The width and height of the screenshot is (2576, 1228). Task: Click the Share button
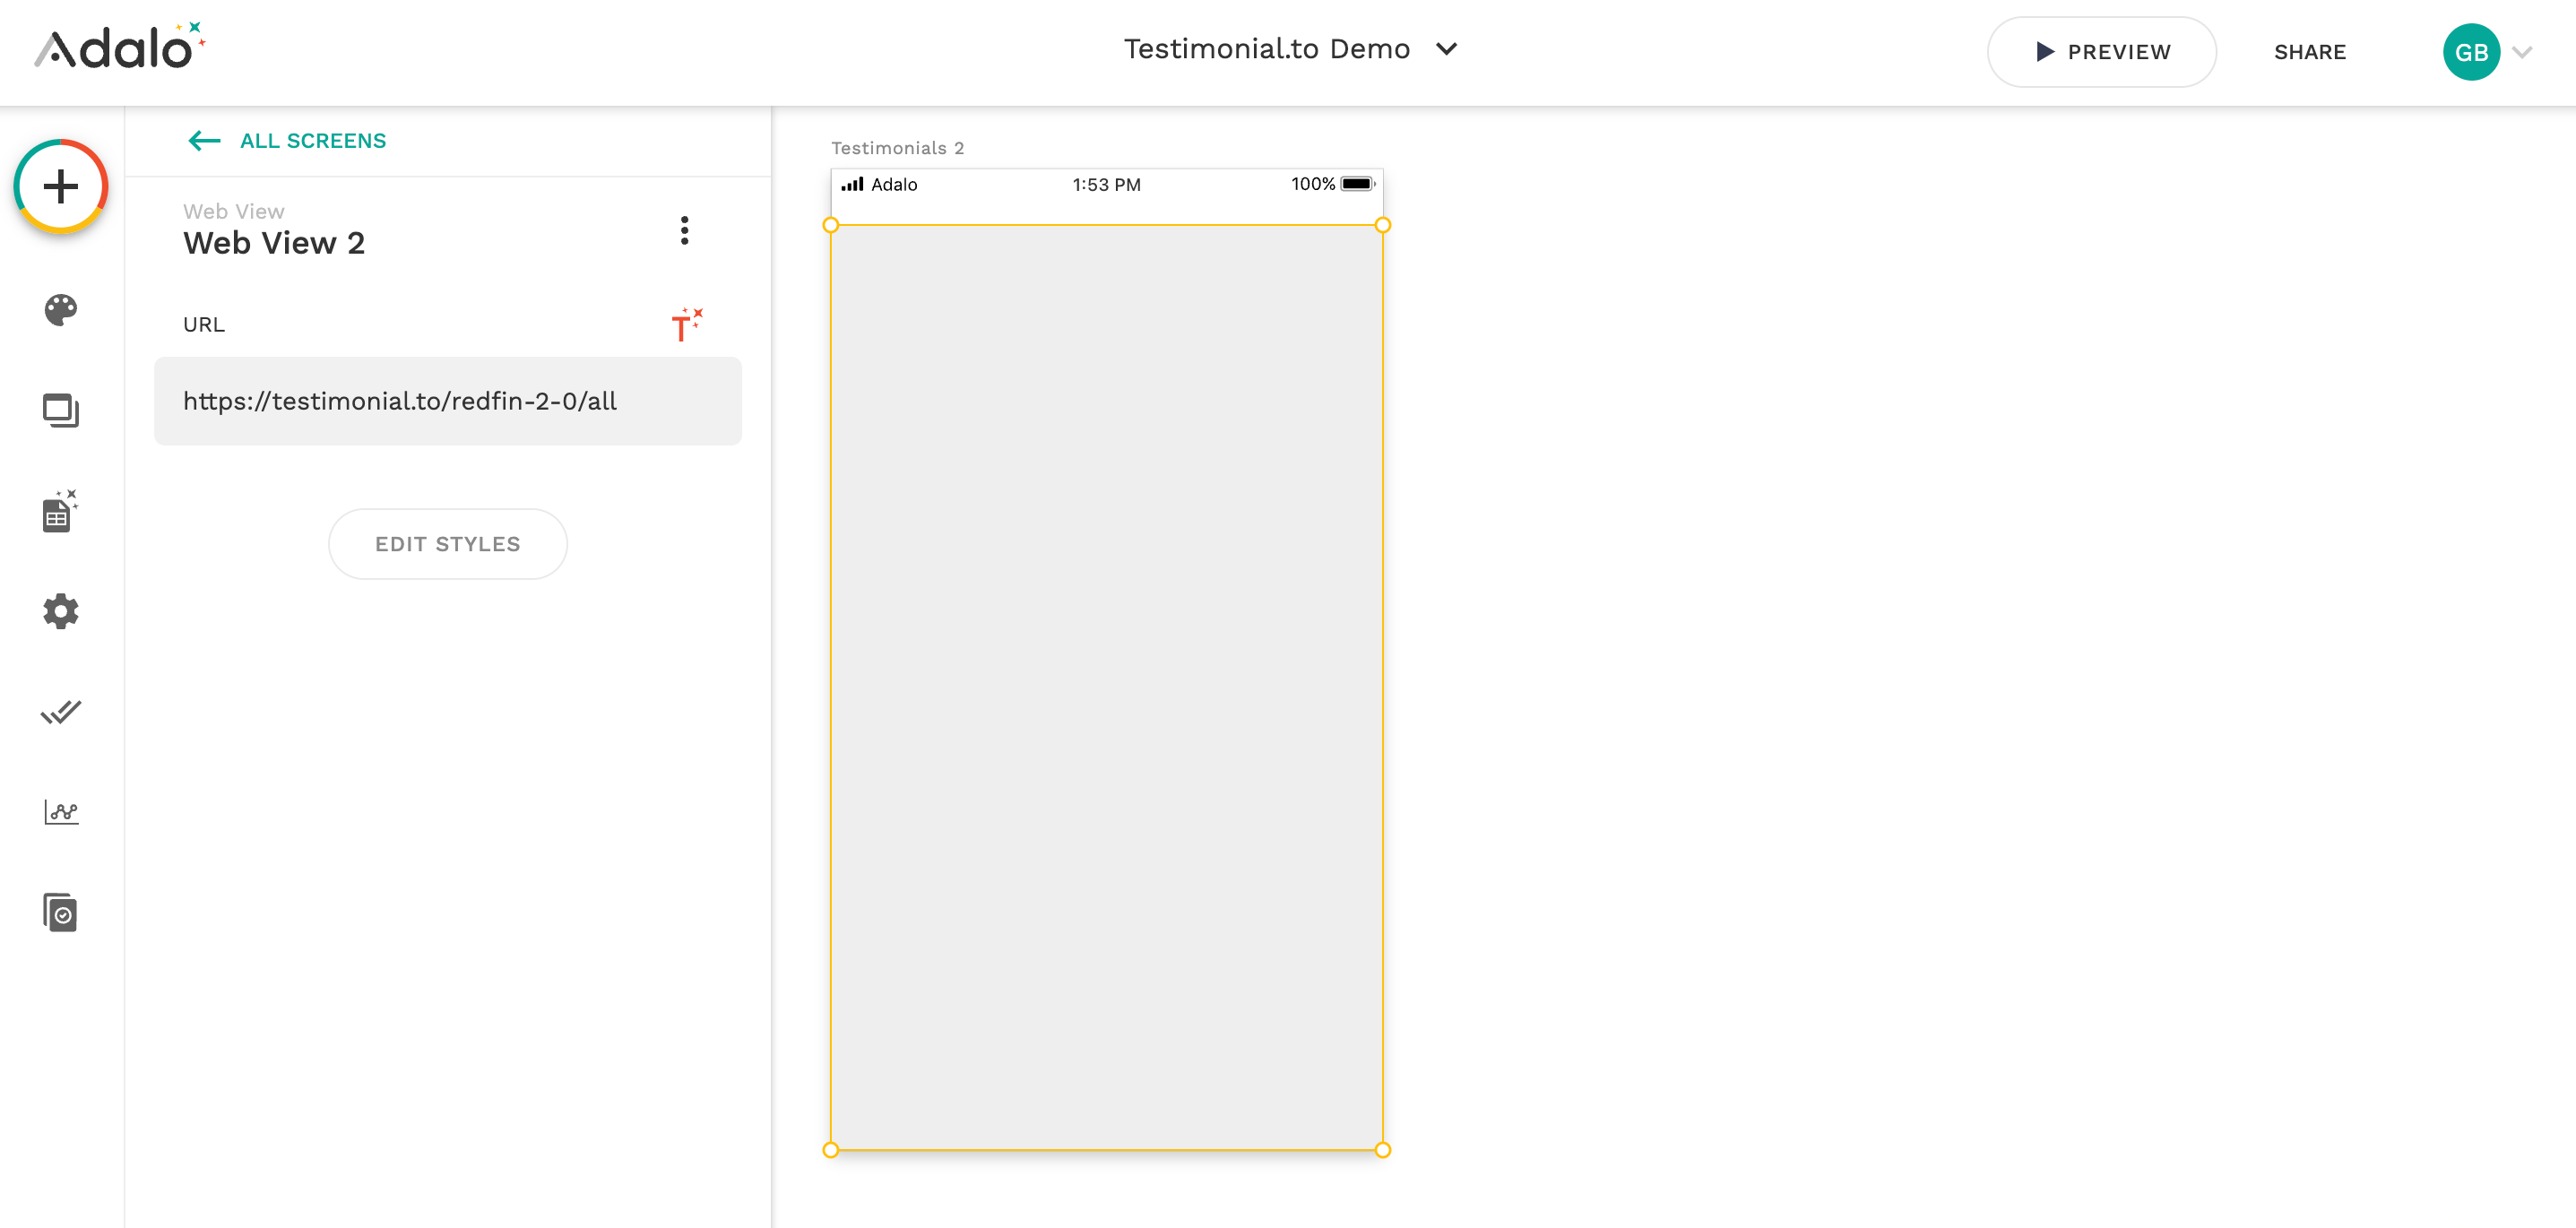click(x=2309, y=52)
